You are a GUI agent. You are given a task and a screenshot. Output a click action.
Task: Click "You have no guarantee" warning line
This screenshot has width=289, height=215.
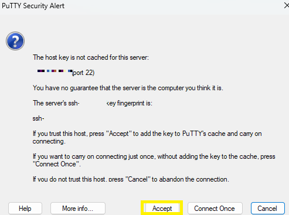point(128,88)
